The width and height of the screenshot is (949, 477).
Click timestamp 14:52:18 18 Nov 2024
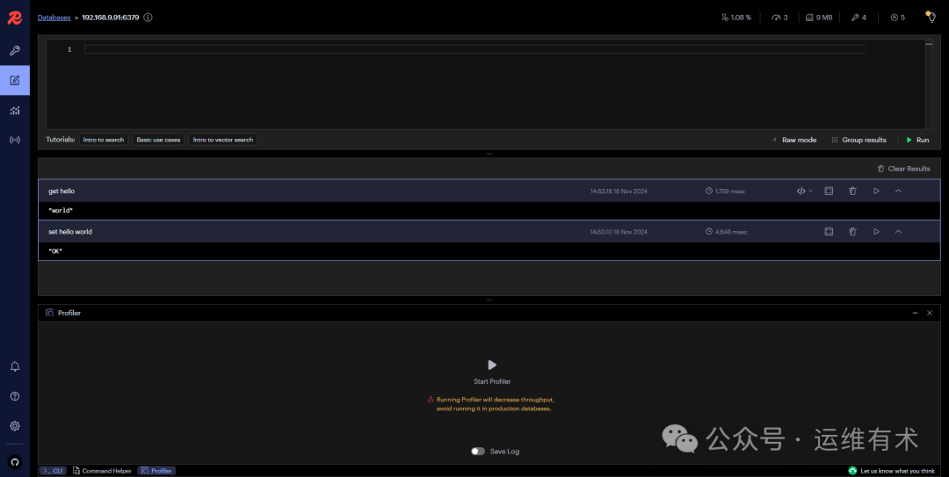[x=619, y=191]
